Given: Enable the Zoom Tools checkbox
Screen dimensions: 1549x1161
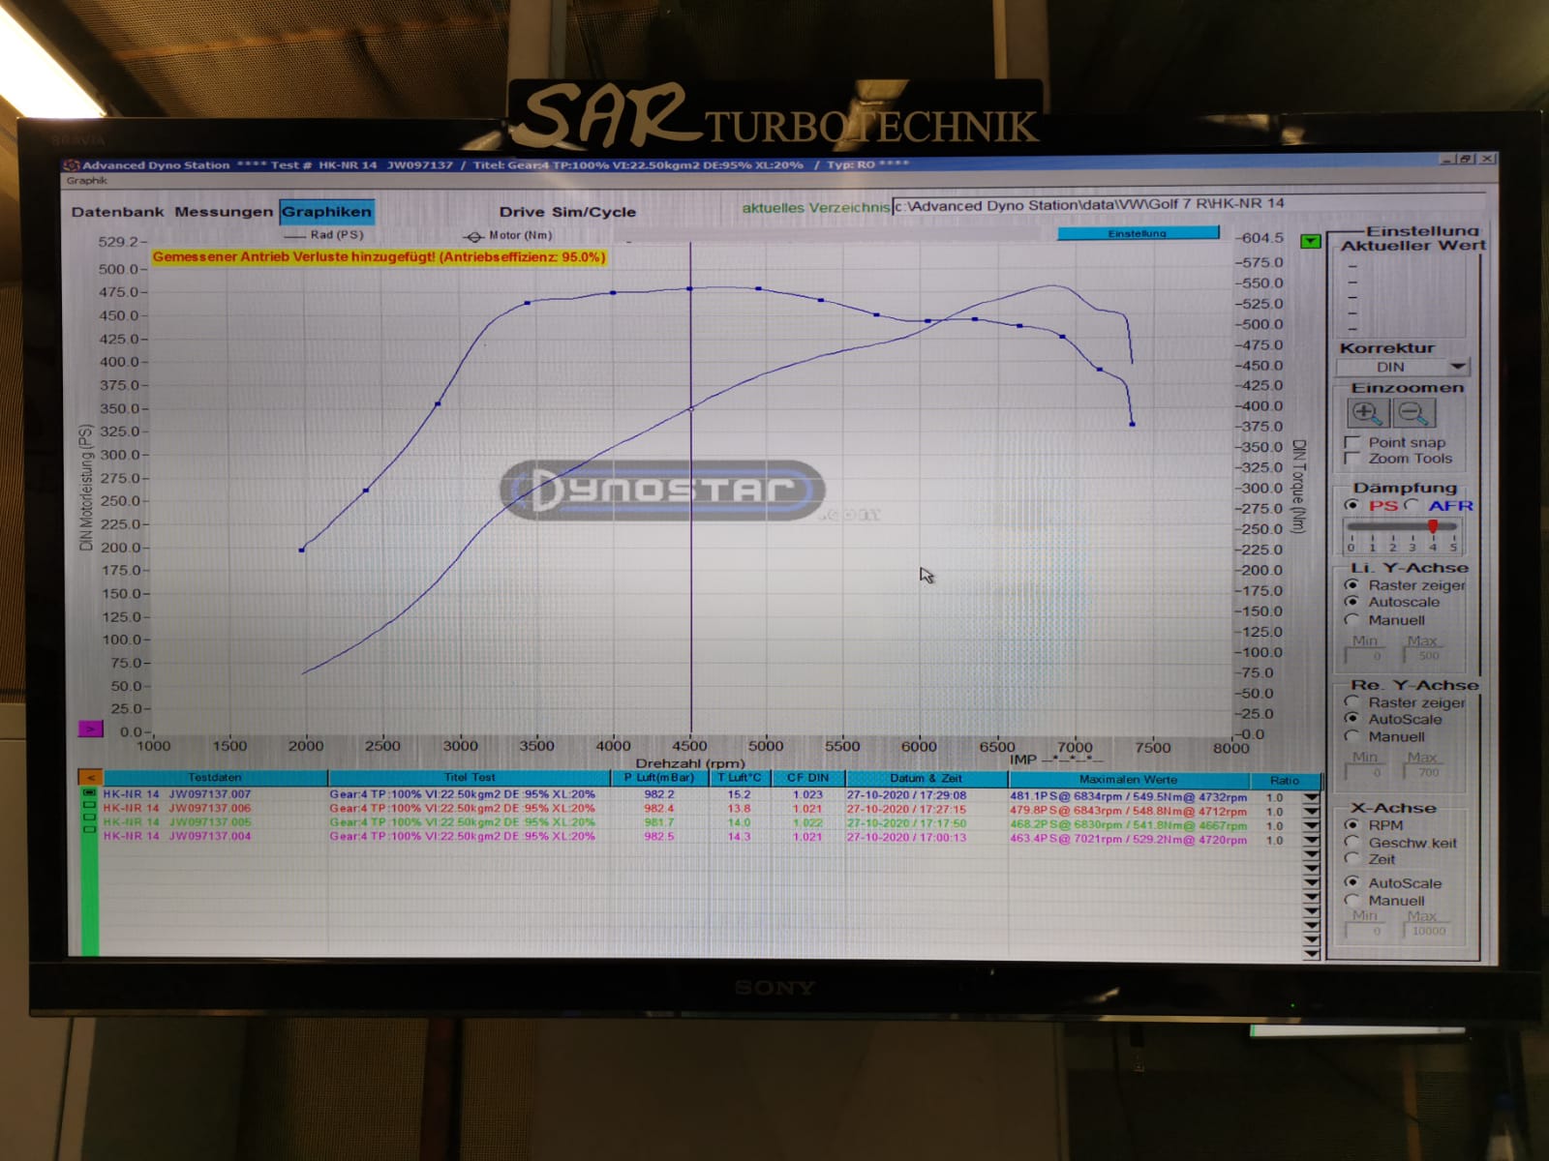Looking at the screenshot, I should 1352,459.
